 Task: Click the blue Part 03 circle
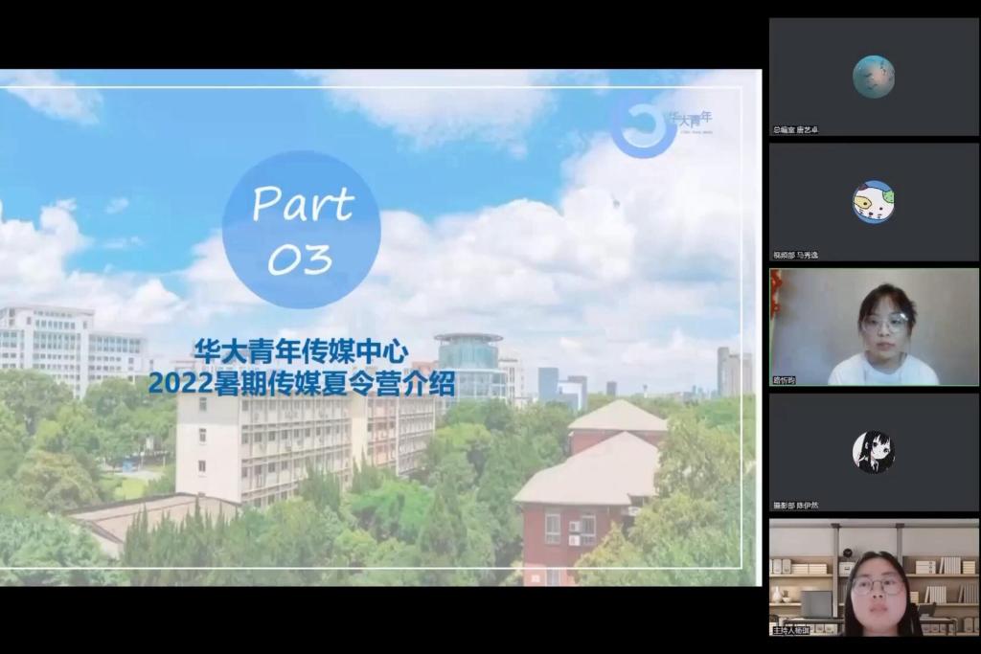pyautogui.click(x=301, y=230)
